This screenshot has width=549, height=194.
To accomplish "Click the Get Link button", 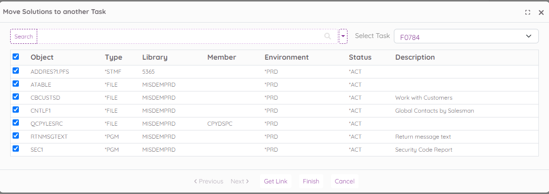I will point(275,181).
